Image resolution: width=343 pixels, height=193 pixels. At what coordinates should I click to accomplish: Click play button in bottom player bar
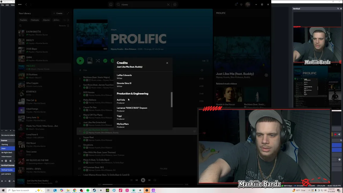click(143, 180)
